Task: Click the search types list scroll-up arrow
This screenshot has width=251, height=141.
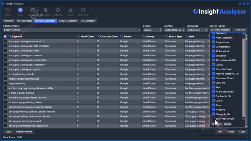Action: coord(243,34)
